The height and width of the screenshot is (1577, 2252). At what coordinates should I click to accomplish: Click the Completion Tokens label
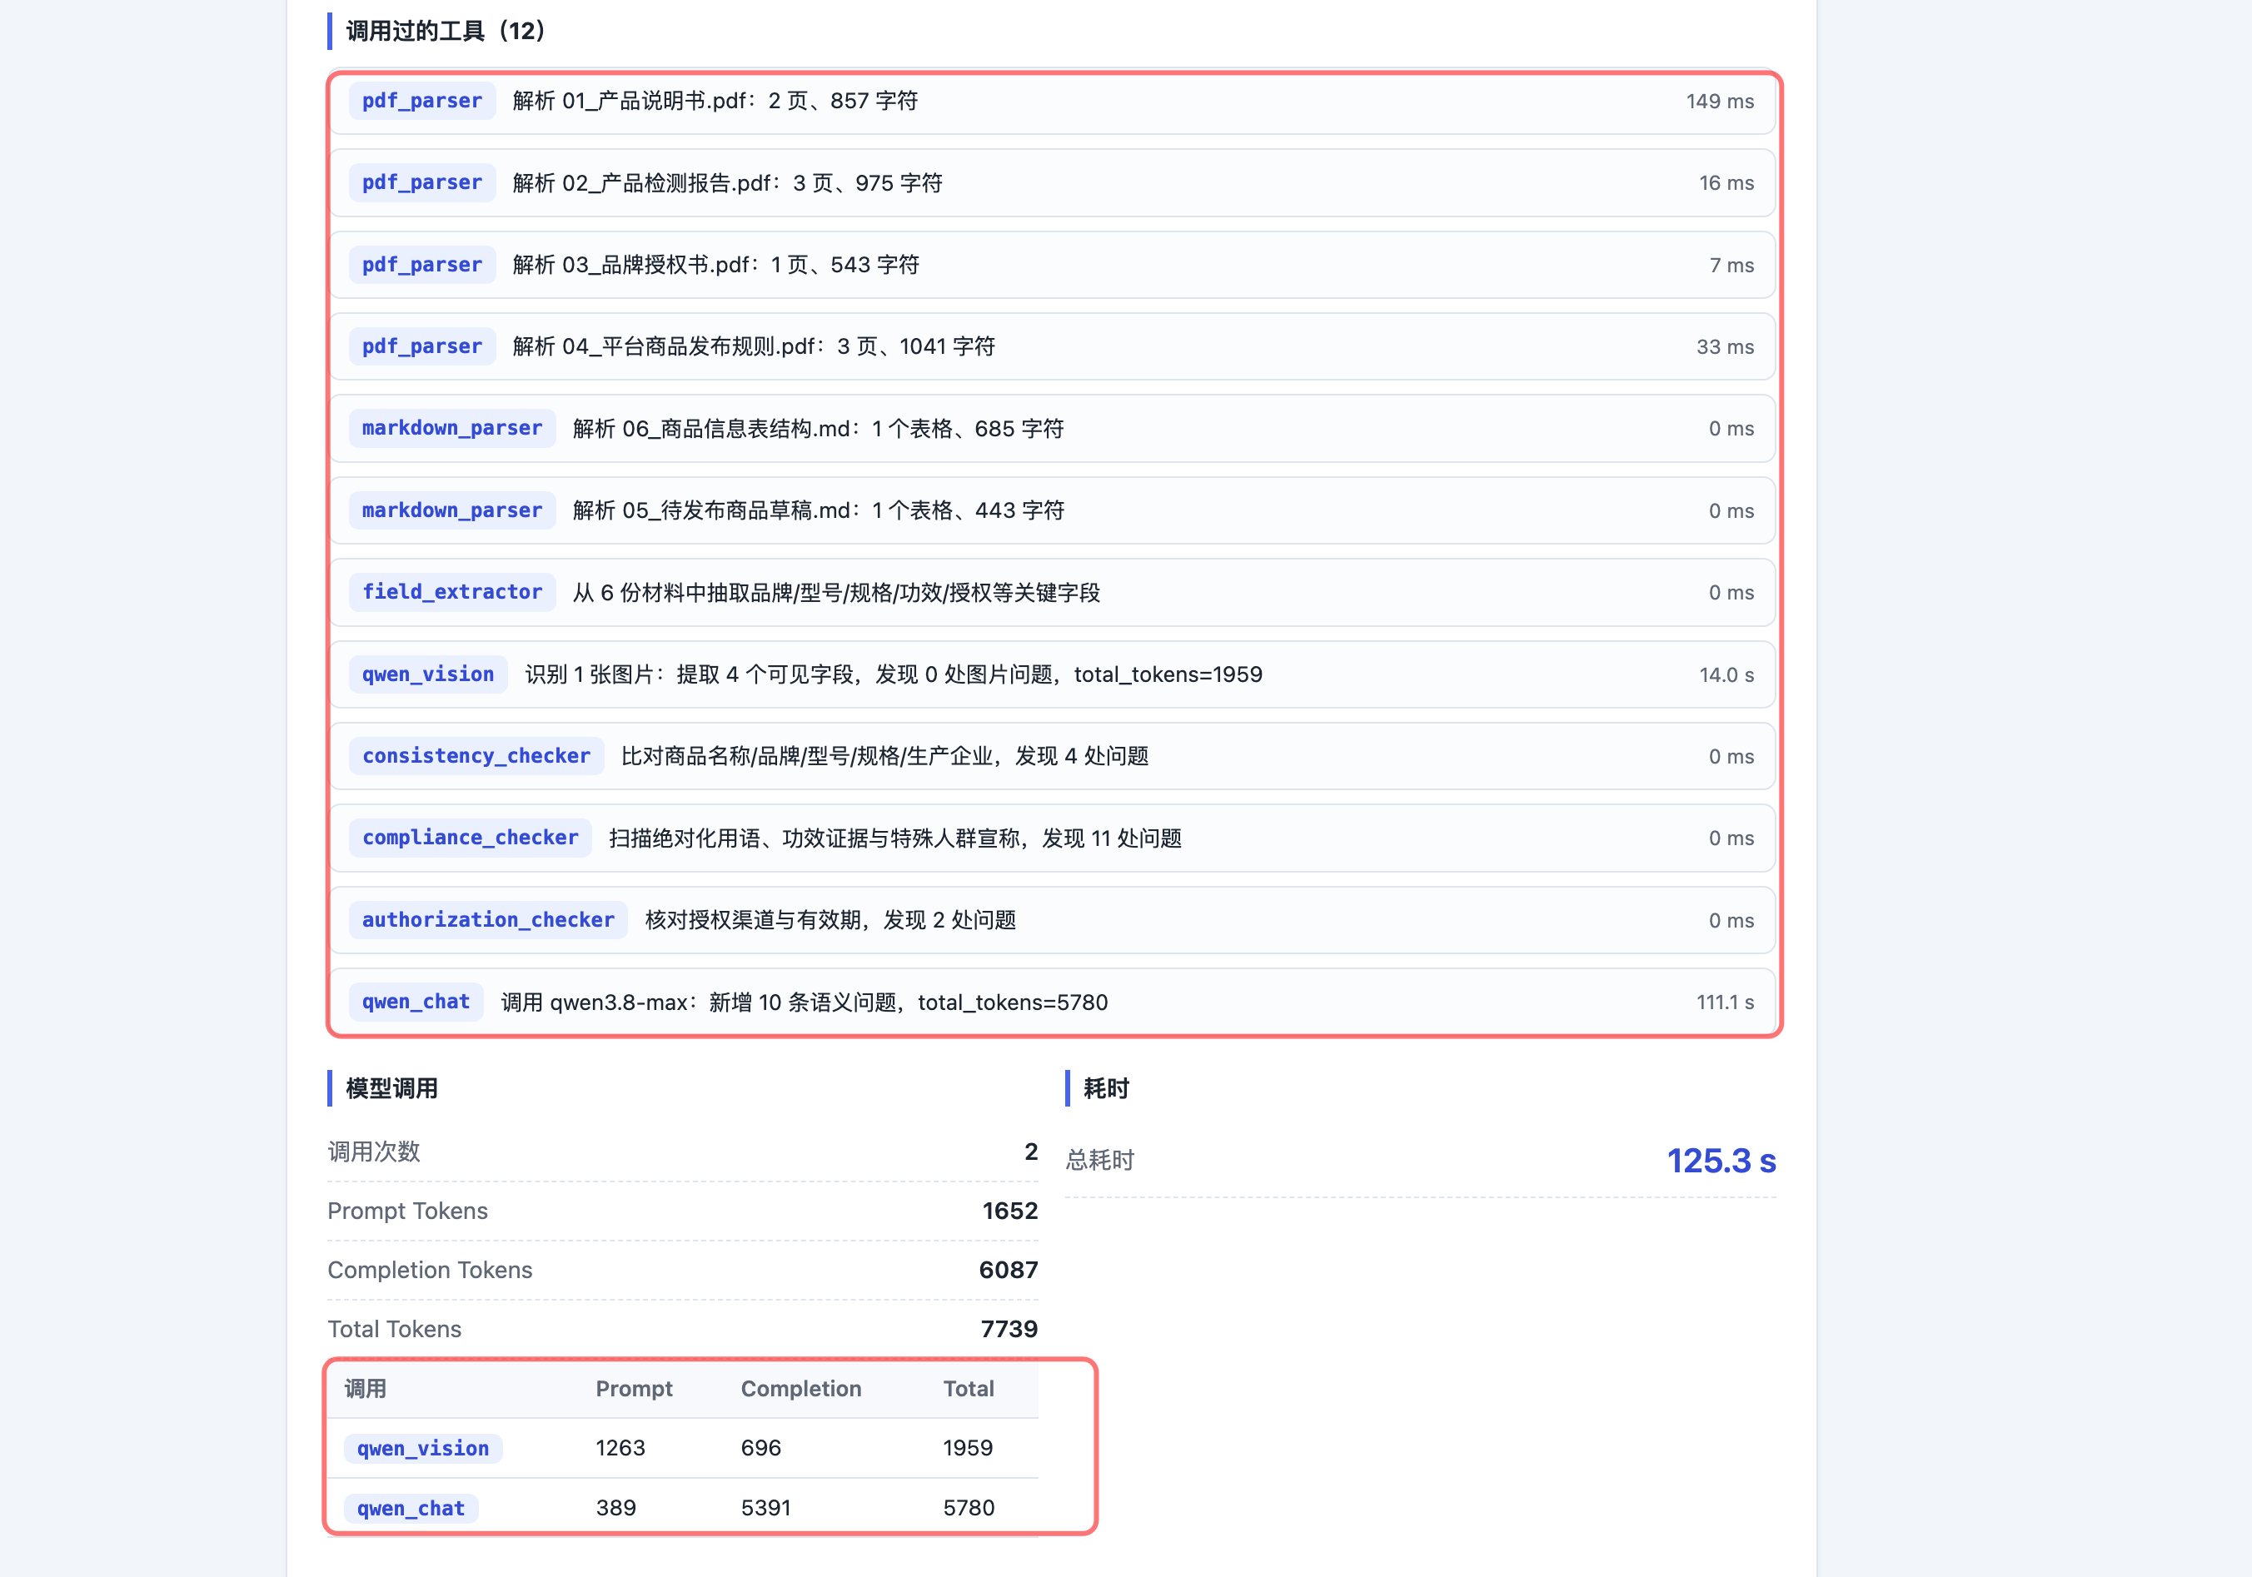click(x=430, y=1270)
